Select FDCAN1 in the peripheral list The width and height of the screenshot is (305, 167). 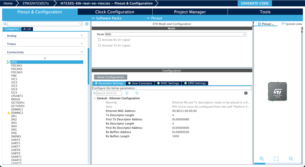(x=17, y=65)
